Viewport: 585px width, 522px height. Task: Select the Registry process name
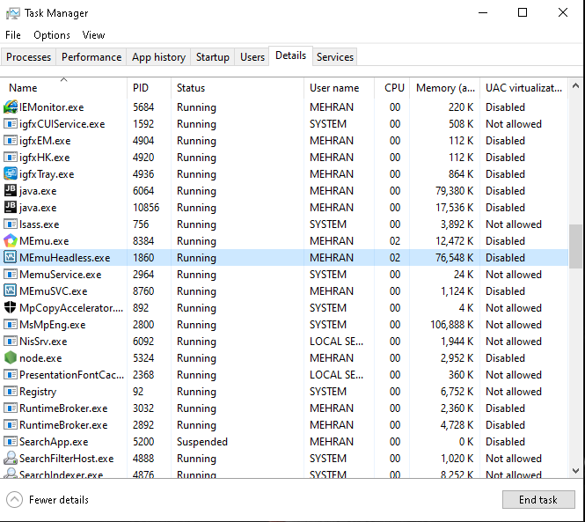click(x=38, y=392)
